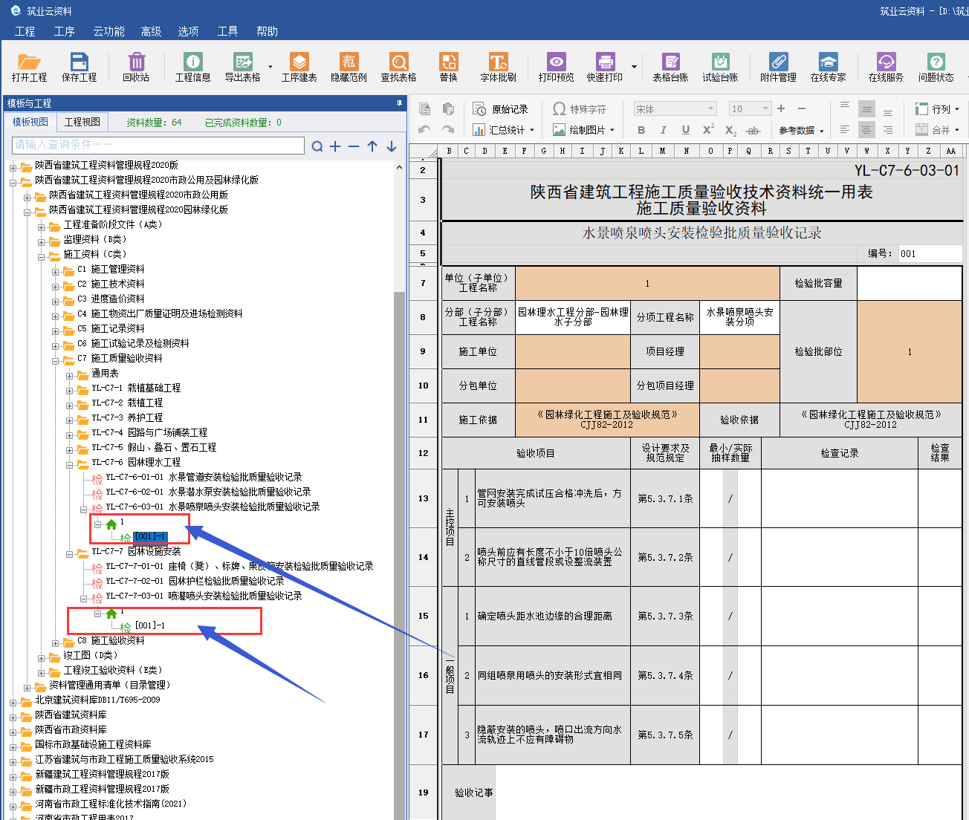
Task: Open the 试验台账 icon
Action: [720, 66]
